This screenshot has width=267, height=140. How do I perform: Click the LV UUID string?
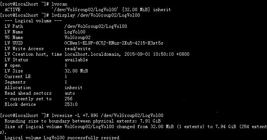pos(114,43)
